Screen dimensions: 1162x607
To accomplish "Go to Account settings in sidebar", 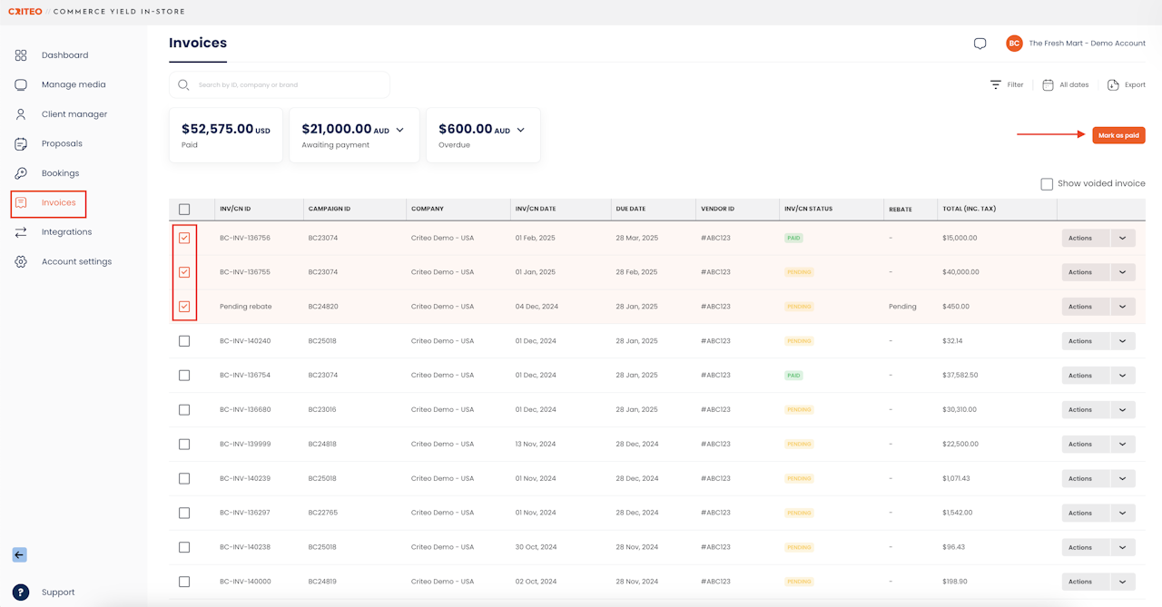I will pos(76,261).
